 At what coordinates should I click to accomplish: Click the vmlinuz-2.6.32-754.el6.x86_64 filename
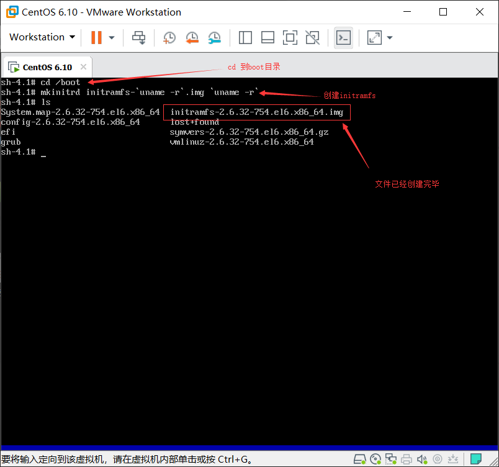242,142
